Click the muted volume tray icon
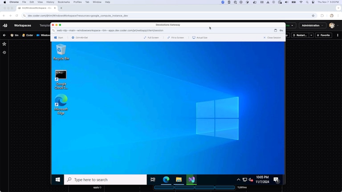The image size is (342, 192). tap(251, 180)
